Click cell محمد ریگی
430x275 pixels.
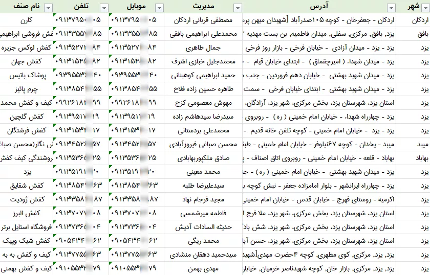[x=203, y=241]
